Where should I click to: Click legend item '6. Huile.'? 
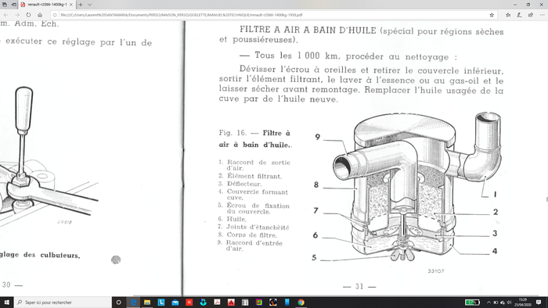pyautogui.click(x=232, y=219)
